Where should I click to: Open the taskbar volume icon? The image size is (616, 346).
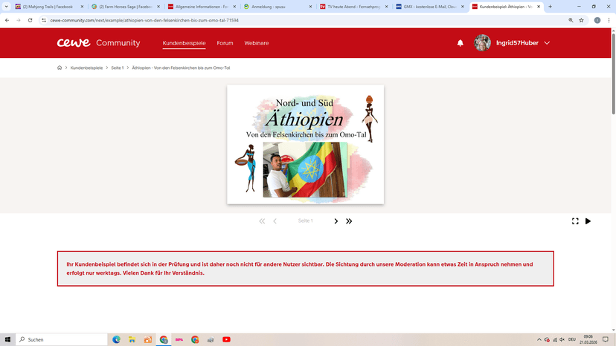pyautogui.click(x=562, y=339)
